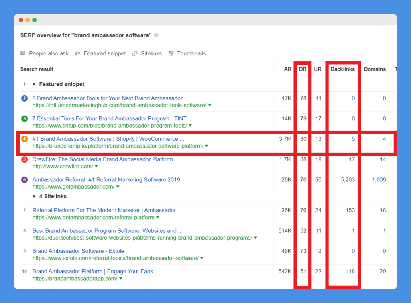Sort by the Domains column header
Image resolution: width=411 pixels, height=303 pixels.
(x=375, y=69)
